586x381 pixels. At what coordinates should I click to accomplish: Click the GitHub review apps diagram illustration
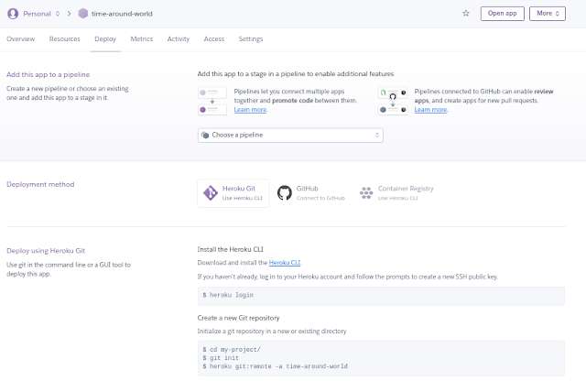[393, 101]
